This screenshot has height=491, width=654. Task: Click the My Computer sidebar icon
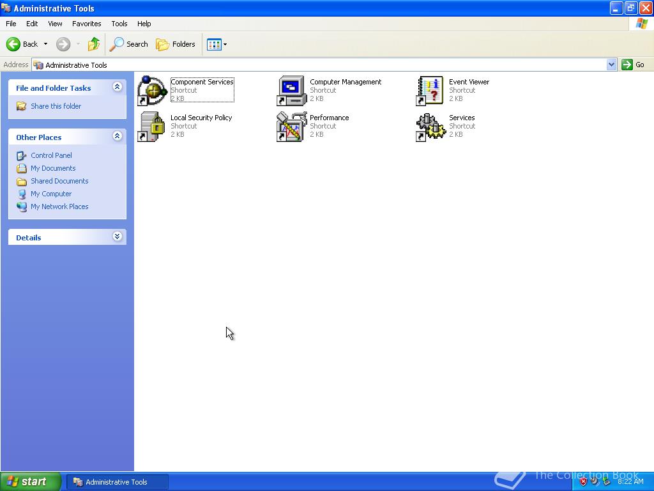22,194
